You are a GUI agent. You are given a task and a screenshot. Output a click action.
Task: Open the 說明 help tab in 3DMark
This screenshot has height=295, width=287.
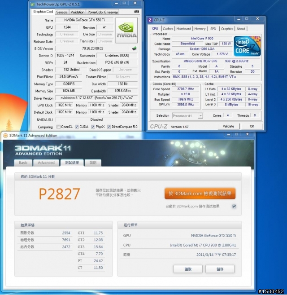coord(93,163)
